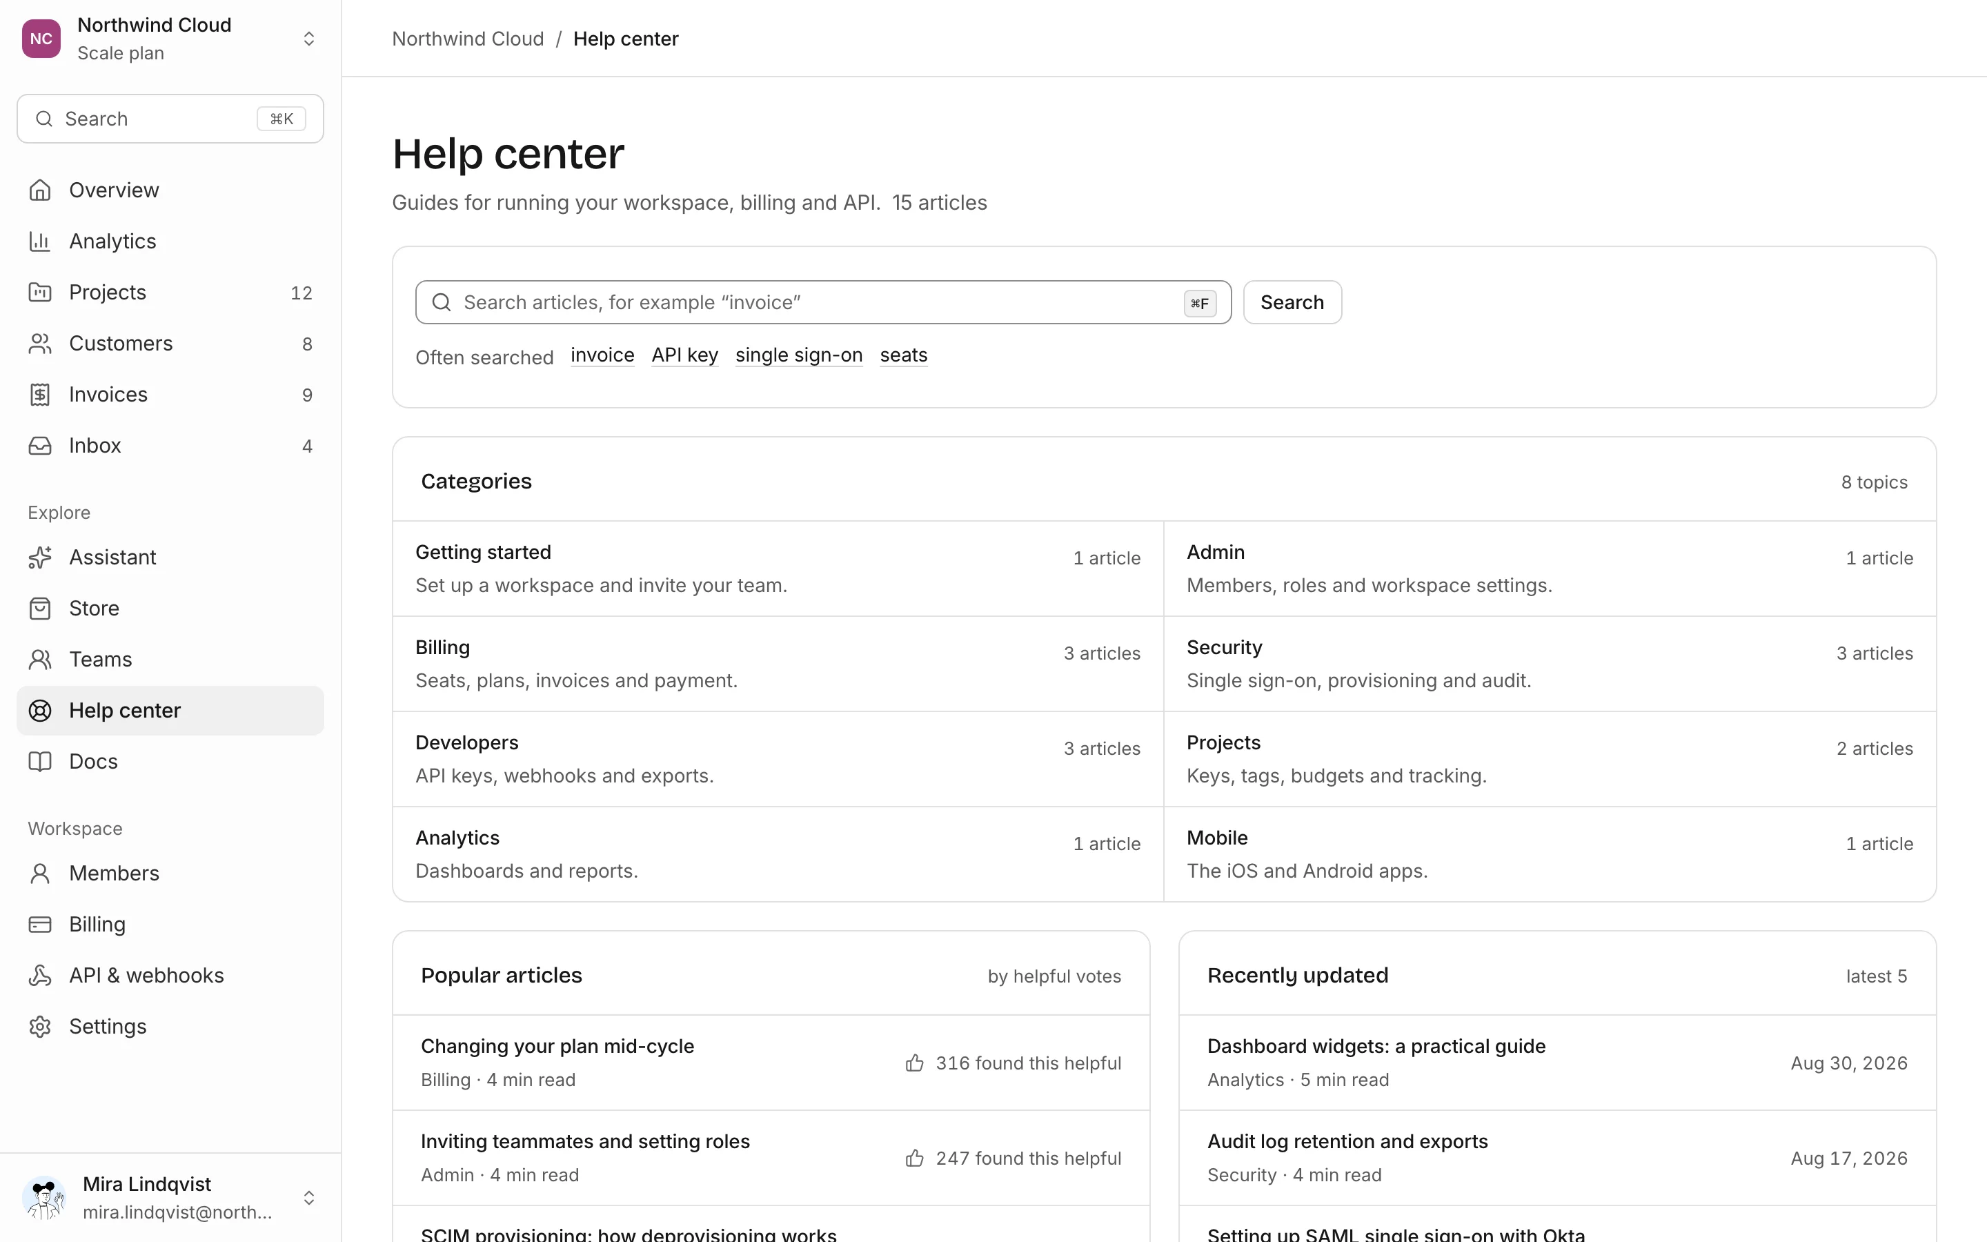Open the Billing category in Categories

[x=778, y=664]
